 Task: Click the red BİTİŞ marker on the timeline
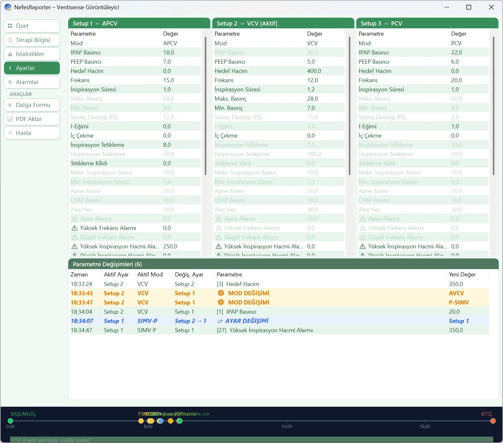click(493, 421)
